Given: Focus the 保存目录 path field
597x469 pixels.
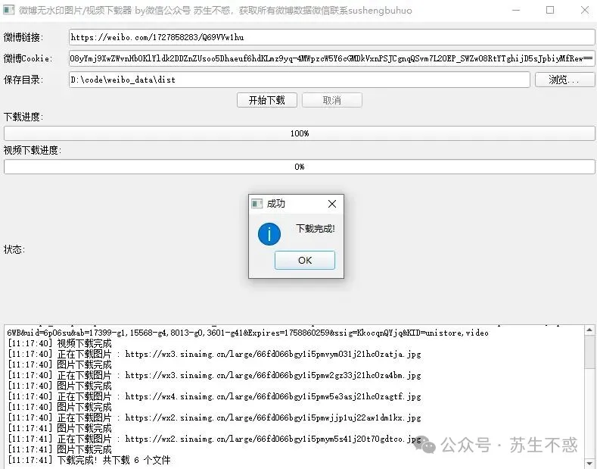Looking at the screenshot, I should point(300,80).
